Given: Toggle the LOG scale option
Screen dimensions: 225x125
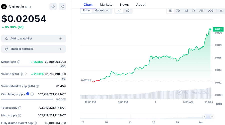Looking at the screenshot, I should click(211, 11).
